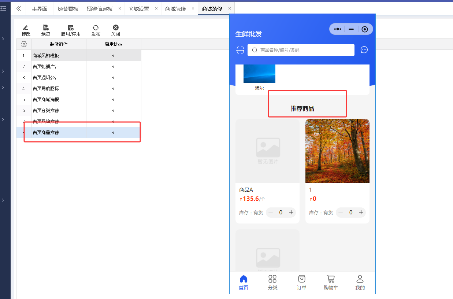Image resolution: width=453 pixels, height=299 pixels.
Task: Open 预览 preview from the toolbar
Action: 46,28
